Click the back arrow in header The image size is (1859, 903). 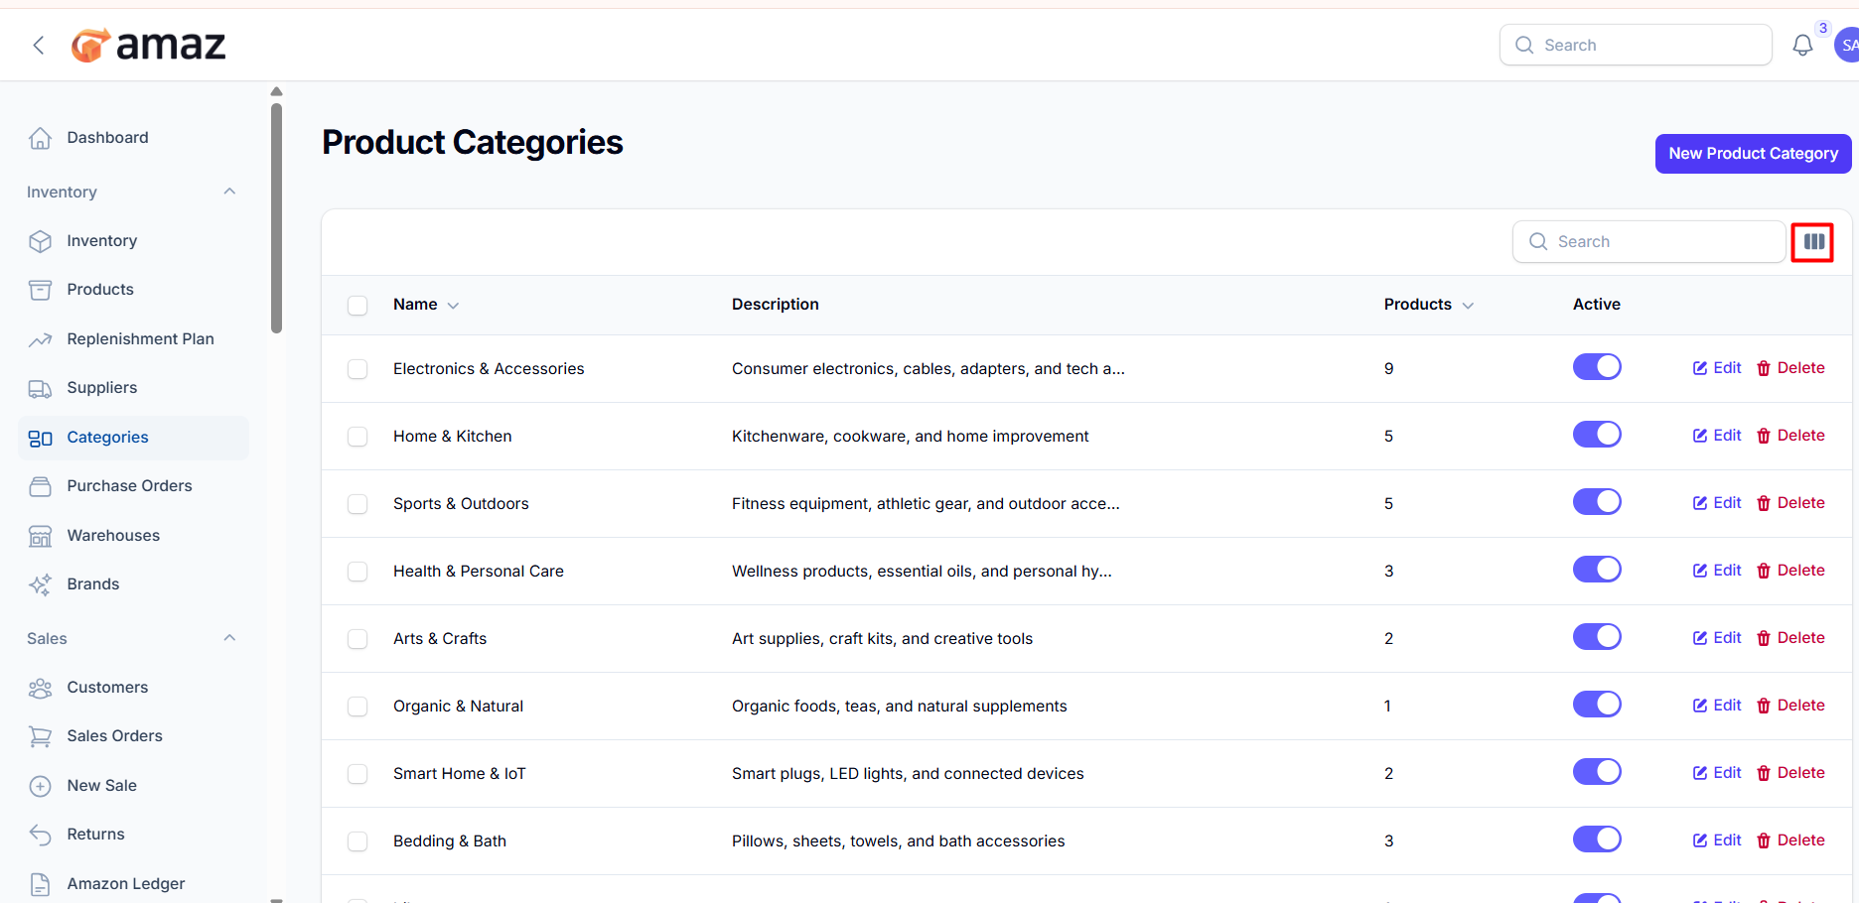pos(39,46)
